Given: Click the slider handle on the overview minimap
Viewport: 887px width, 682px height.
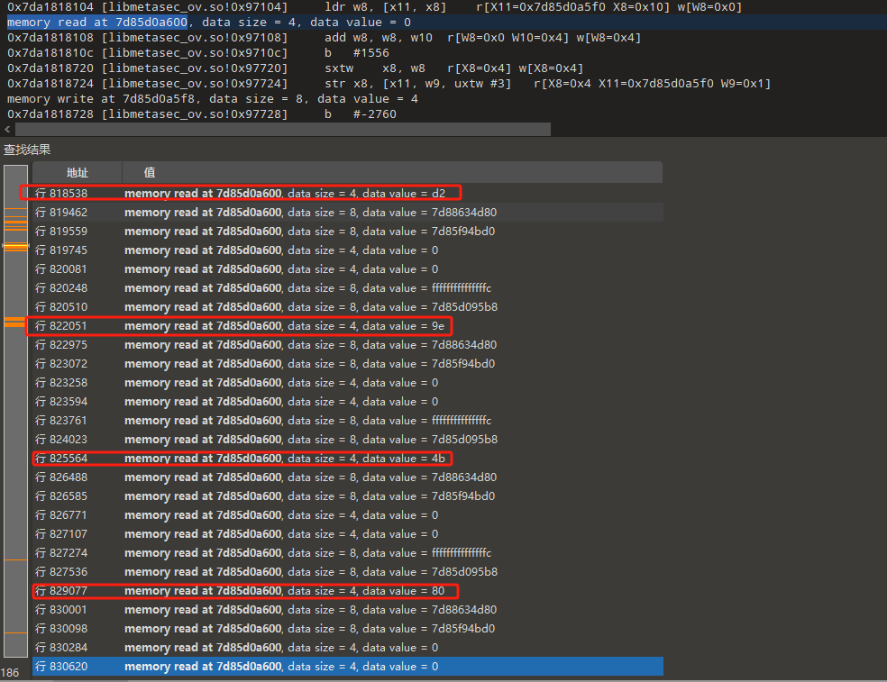Looking at the screenshot, I should 15,245.
